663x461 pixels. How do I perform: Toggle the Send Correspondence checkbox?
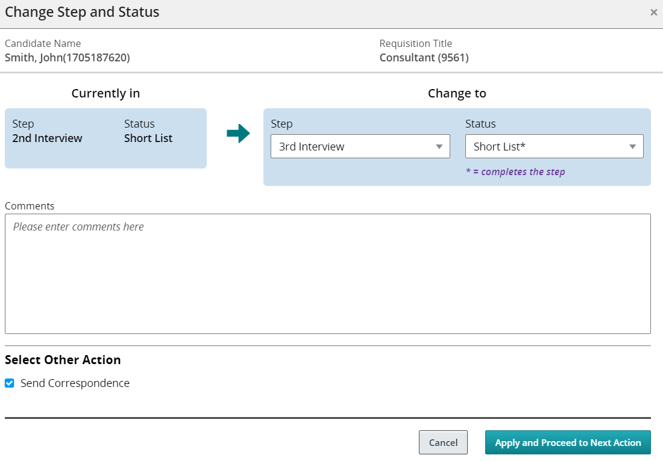coord(10,383)
